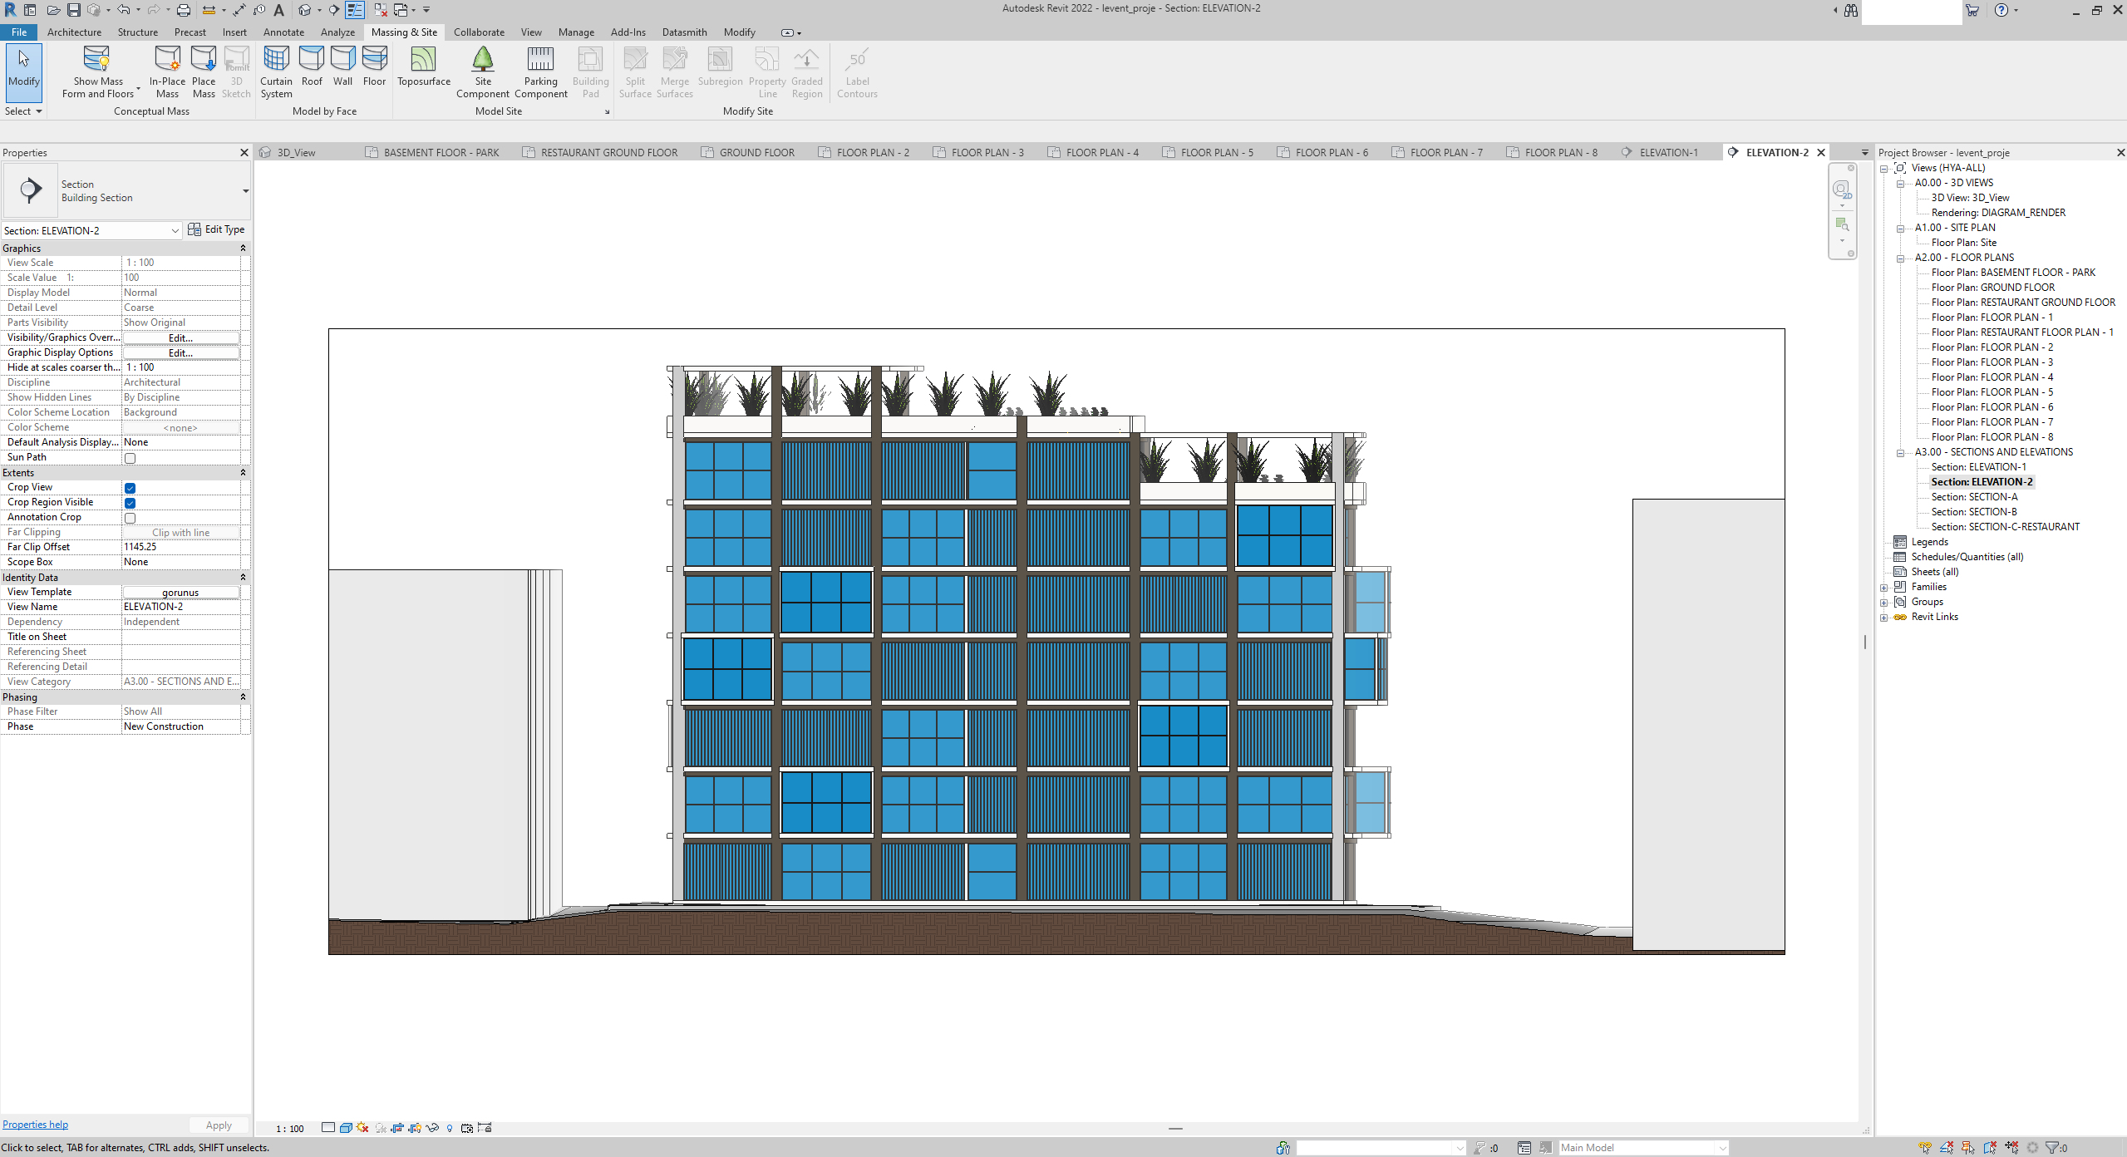Enable the Annotation Crop checkbox

pyautogui.click(x=130, y=518)
